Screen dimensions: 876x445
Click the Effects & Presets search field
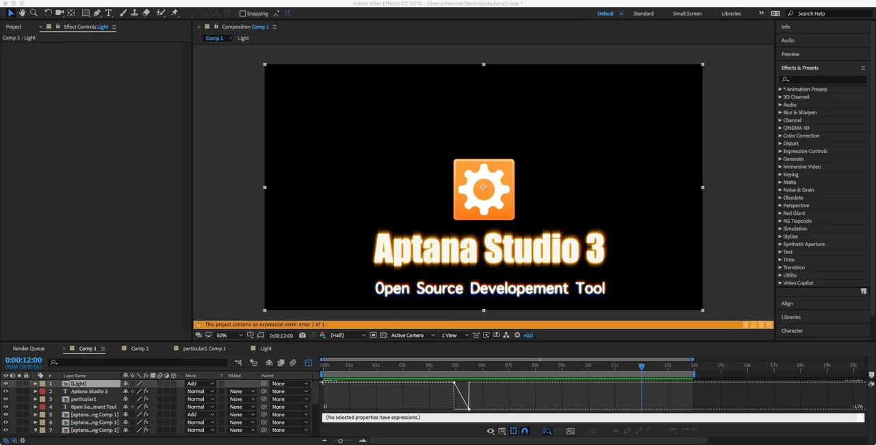(x=823, y=79)
